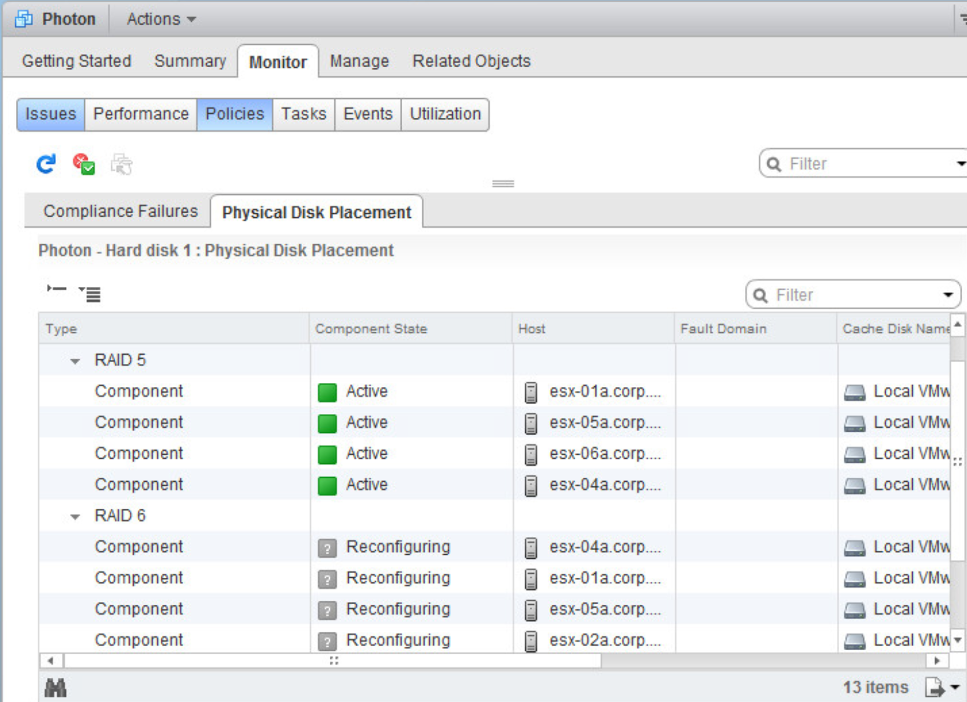Open the Compliance Failures tab
Image resolution: width=967 pixels, height=702 pixels.
point(120,211)
